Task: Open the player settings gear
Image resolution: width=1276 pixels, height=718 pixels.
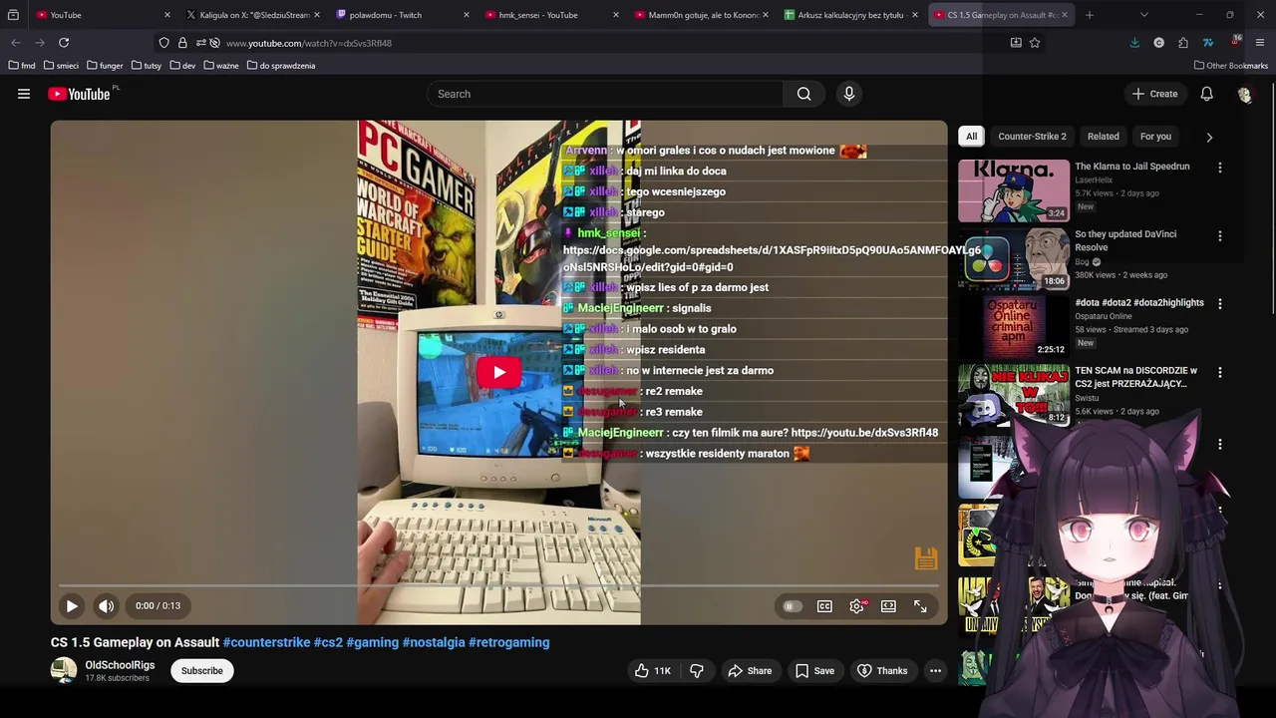Action: pos(856,606)
